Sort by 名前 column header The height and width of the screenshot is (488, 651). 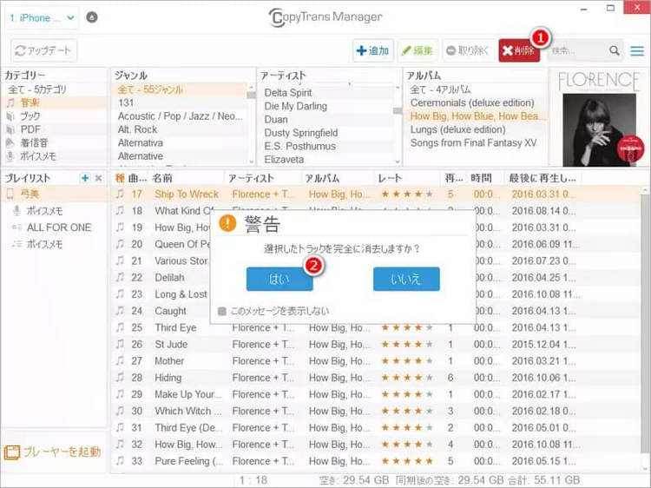[x=162, y=178]
